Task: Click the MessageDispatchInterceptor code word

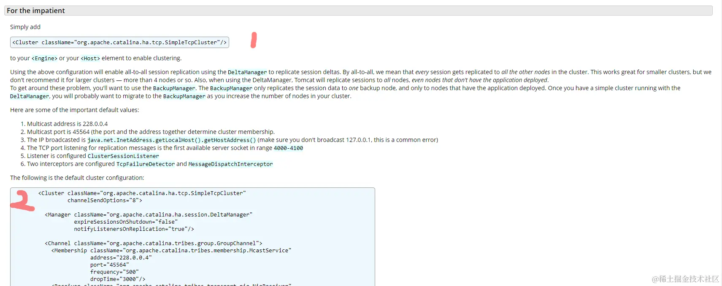Action: point(230,164)
